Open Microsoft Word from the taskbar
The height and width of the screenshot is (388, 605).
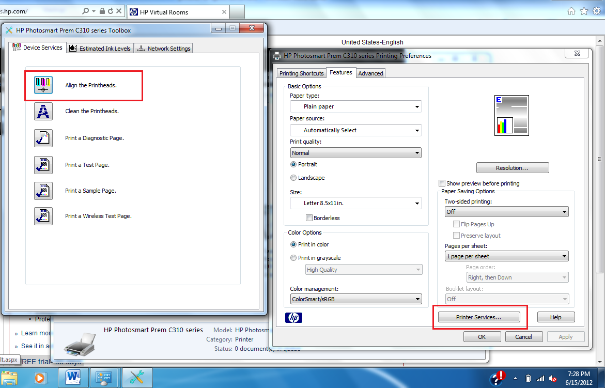(73, 377)
